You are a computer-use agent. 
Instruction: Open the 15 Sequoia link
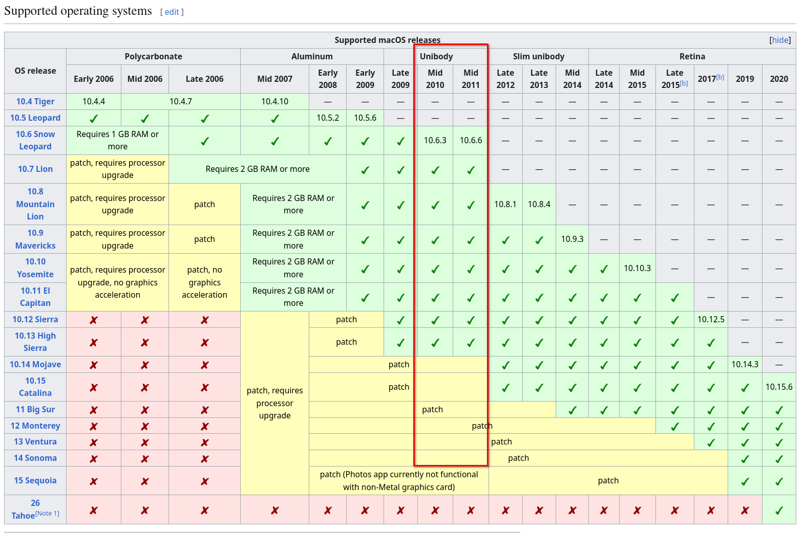(35, 480)
